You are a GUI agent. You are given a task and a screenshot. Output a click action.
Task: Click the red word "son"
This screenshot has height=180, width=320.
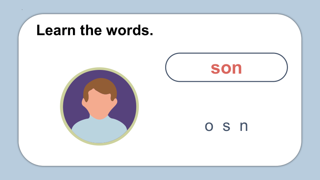click(226, 68)
